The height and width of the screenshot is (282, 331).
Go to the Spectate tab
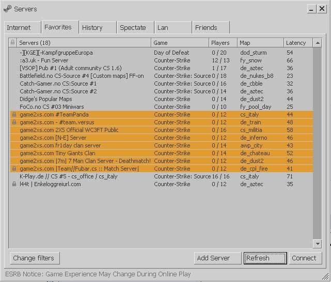coord(135,28)
